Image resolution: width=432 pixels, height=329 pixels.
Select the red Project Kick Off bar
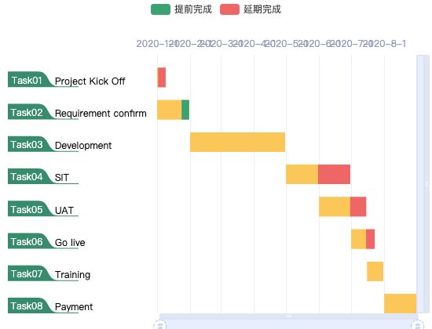click(x=162, y=78)
